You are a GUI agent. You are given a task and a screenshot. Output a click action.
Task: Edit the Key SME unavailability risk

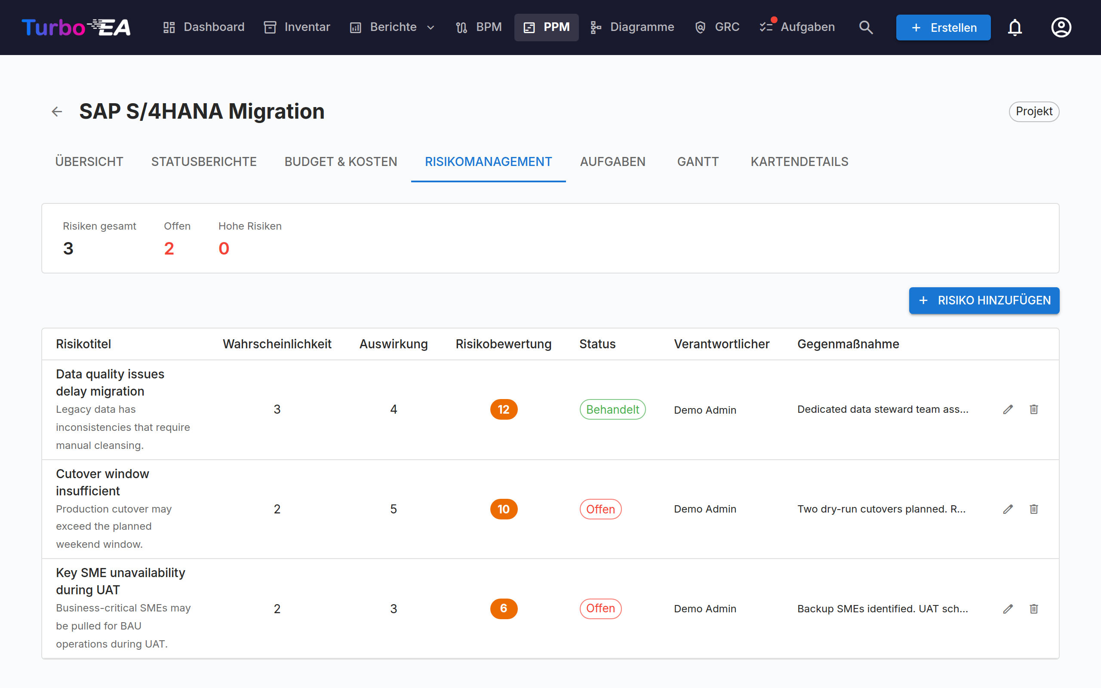[1008, 609]
